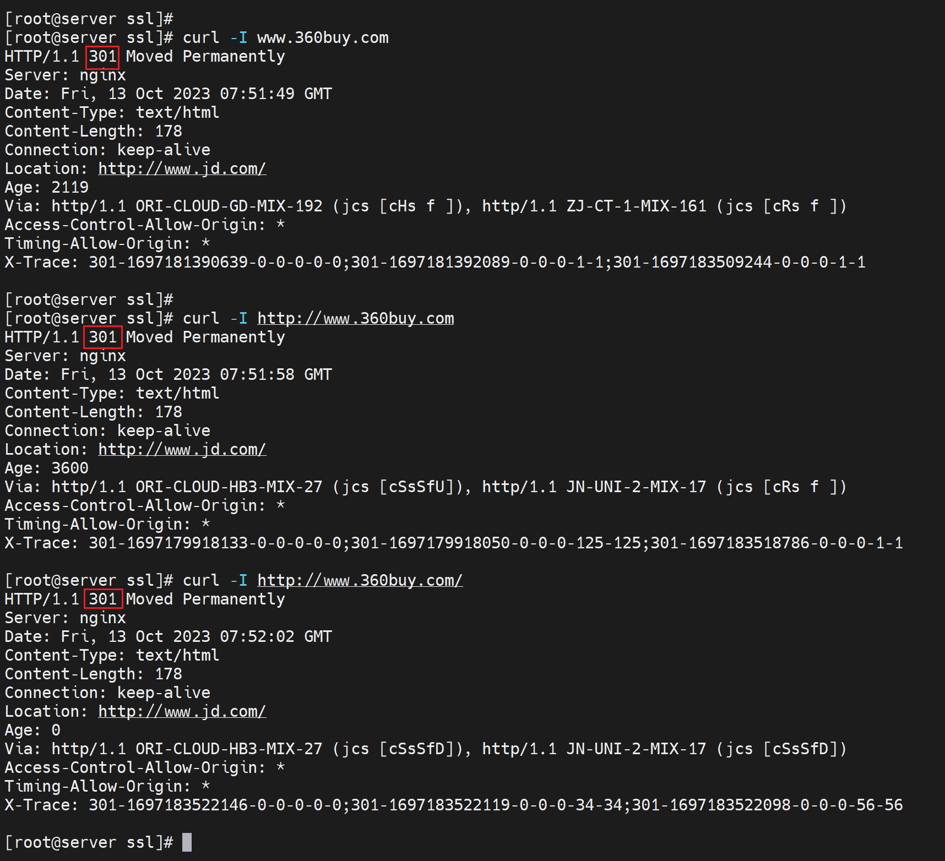
Task: Open the jd.com Location link in second response
Action: (x=182, y=449)
